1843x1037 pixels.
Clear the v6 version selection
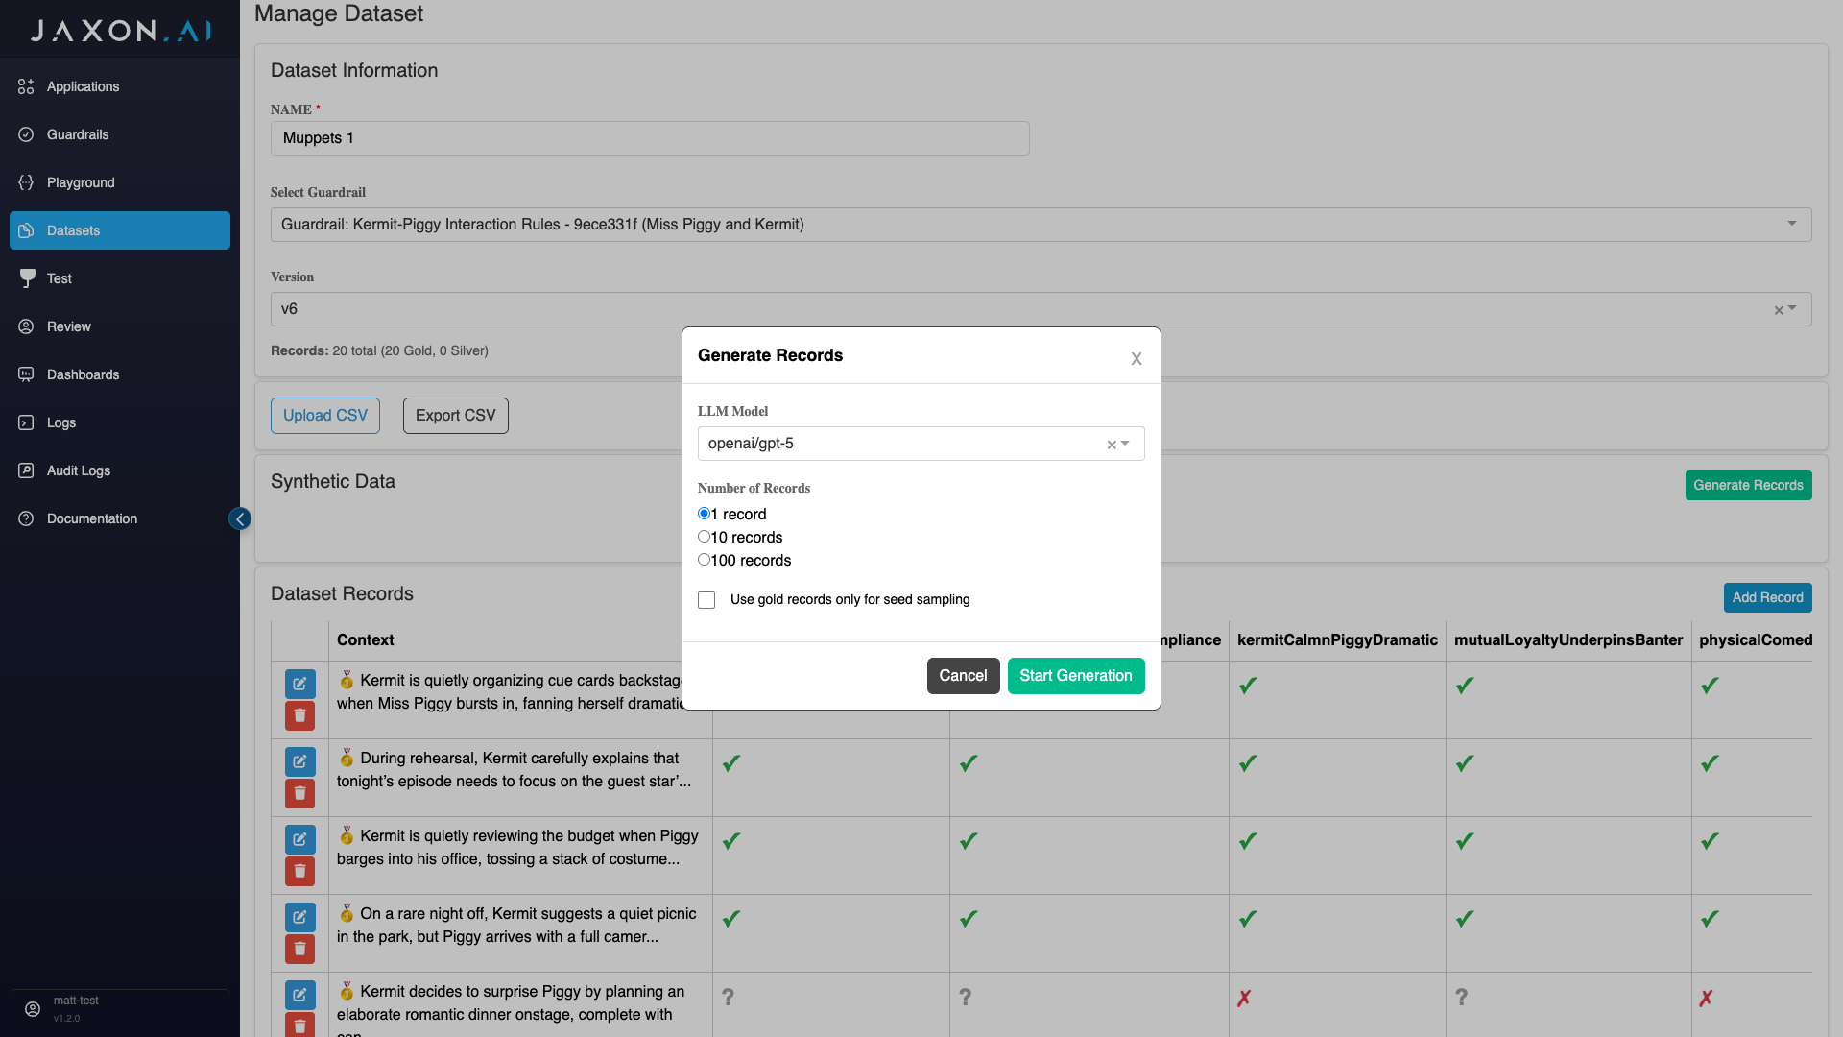coord(1777,309)
